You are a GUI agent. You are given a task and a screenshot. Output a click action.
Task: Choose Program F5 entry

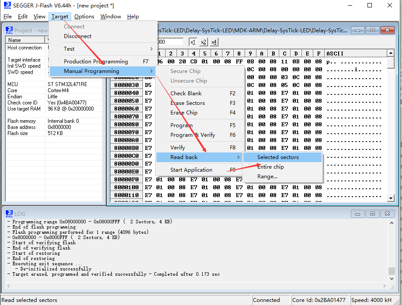coord(200,125)
